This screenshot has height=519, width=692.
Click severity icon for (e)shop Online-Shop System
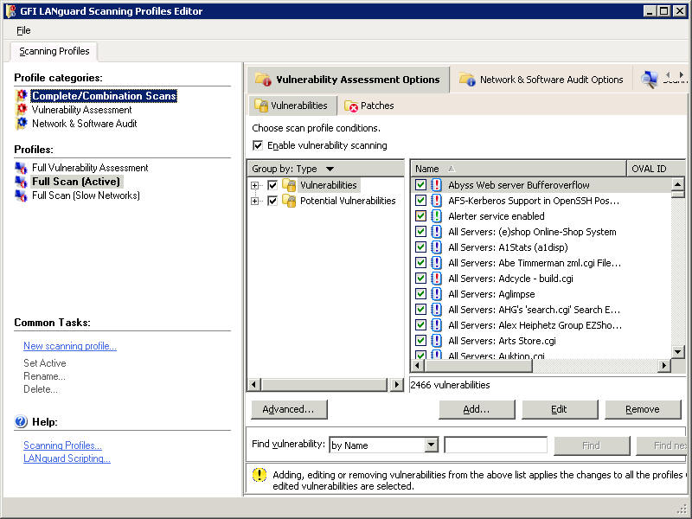click(436, 232)
